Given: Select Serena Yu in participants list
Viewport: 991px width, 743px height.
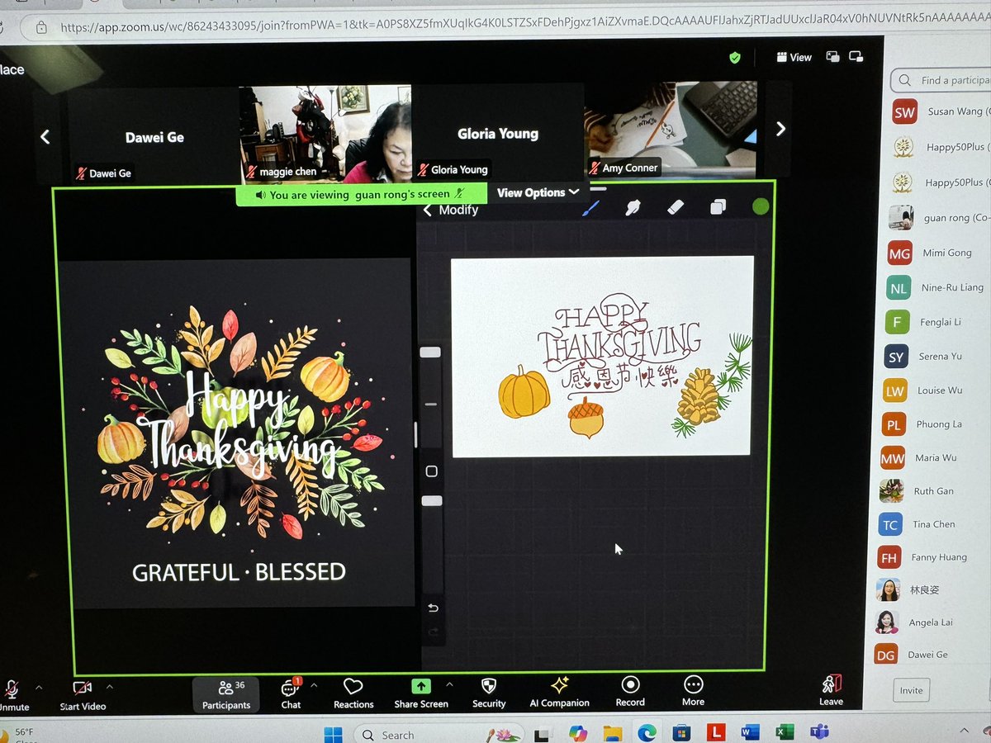Looking at the screenshot, I should click(936, 357).
